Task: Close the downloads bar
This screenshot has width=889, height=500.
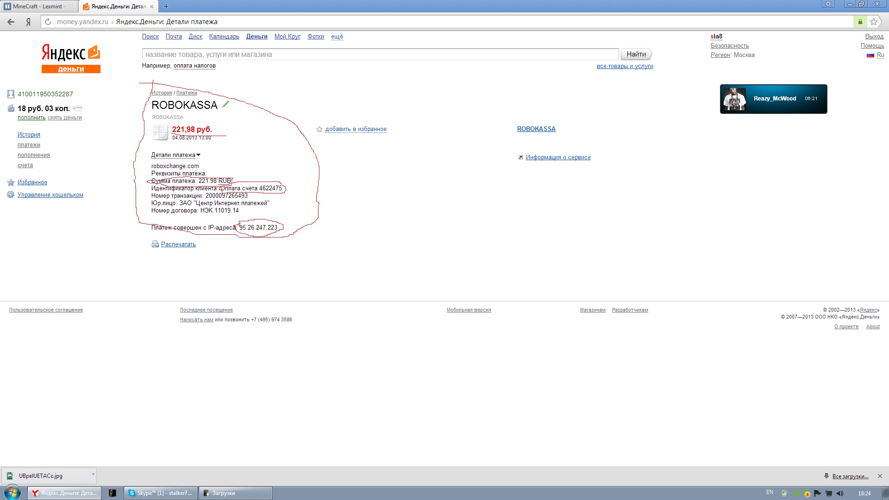Action: point(880,476)
